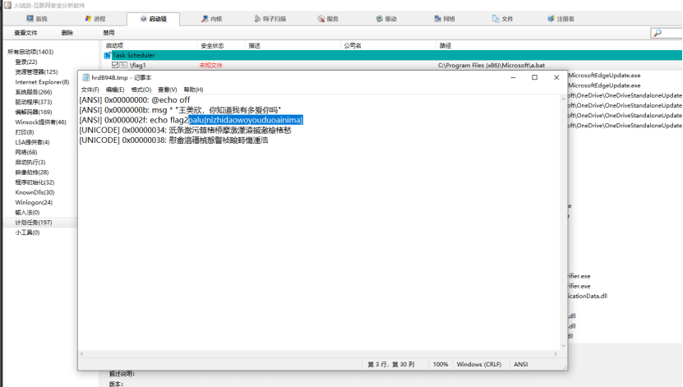683x387 pixels.
Task: Click the 未知文件 status of \flag1
Action: (211, 65)
